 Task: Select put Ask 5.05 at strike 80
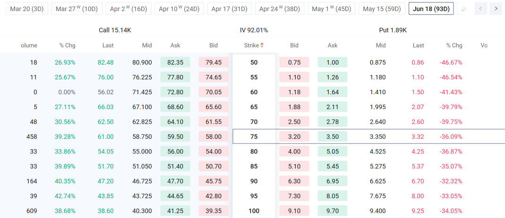tap(333, 151)
